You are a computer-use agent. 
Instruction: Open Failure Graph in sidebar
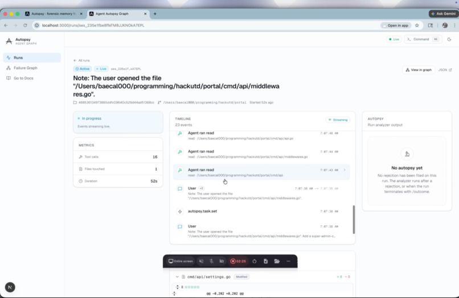pos(26,68)
